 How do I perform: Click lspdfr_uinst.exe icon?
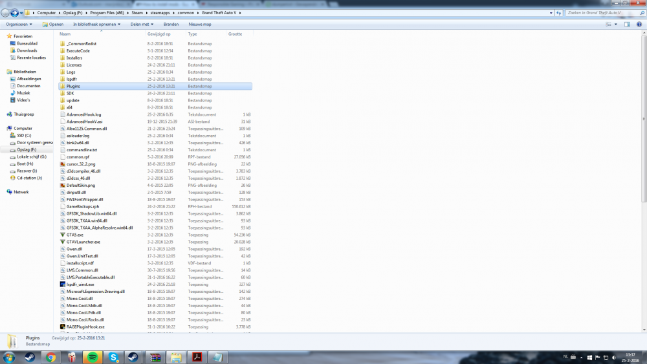pyautogui.click(x=63, y=284)
